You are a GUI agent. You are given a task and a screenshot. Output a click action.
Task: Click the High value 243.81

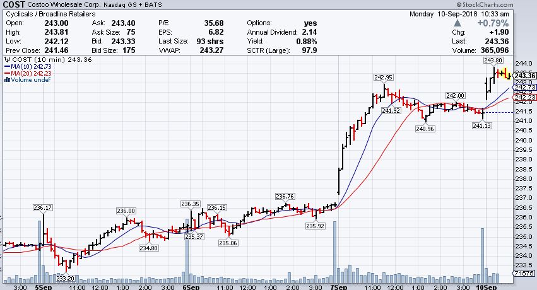point(57,32)
